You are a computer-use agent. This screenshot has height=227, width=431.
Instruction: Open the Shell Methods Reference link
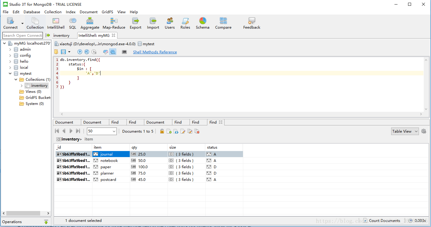tap(155, 52)
